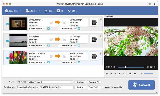Open output format icon for 0001VH.mp4
Image resolution: width=160 pixels, height=96 pixels.
94,22
